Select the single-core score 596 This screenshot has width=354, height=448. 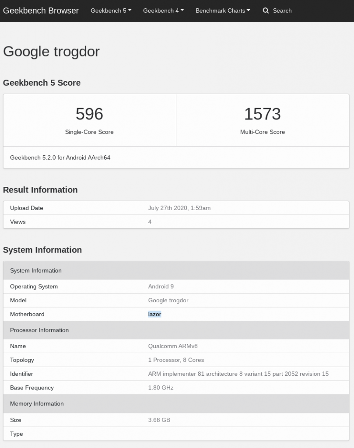pos(89,114)
